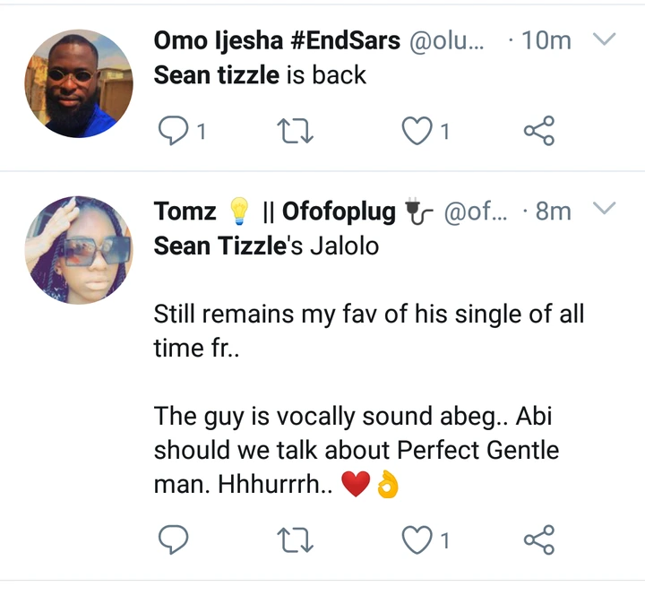View Tomz's profile avatar
The height and width of the screenshot is (595, 645).
click(x=78, y=250)
